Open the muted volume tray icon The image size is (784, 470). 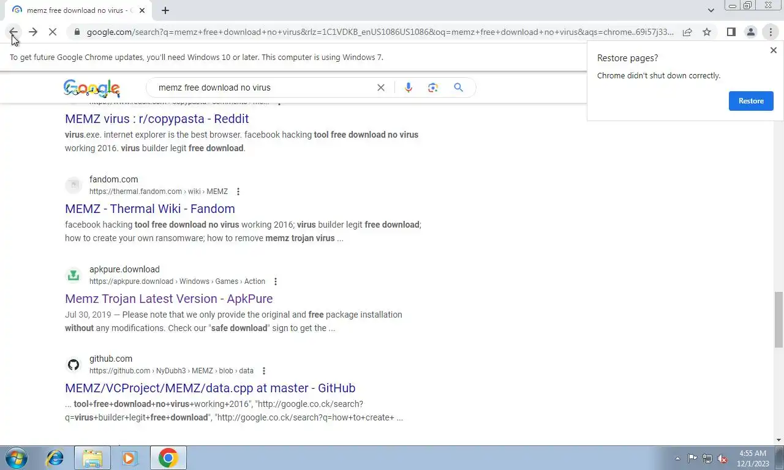click(723, 458)
